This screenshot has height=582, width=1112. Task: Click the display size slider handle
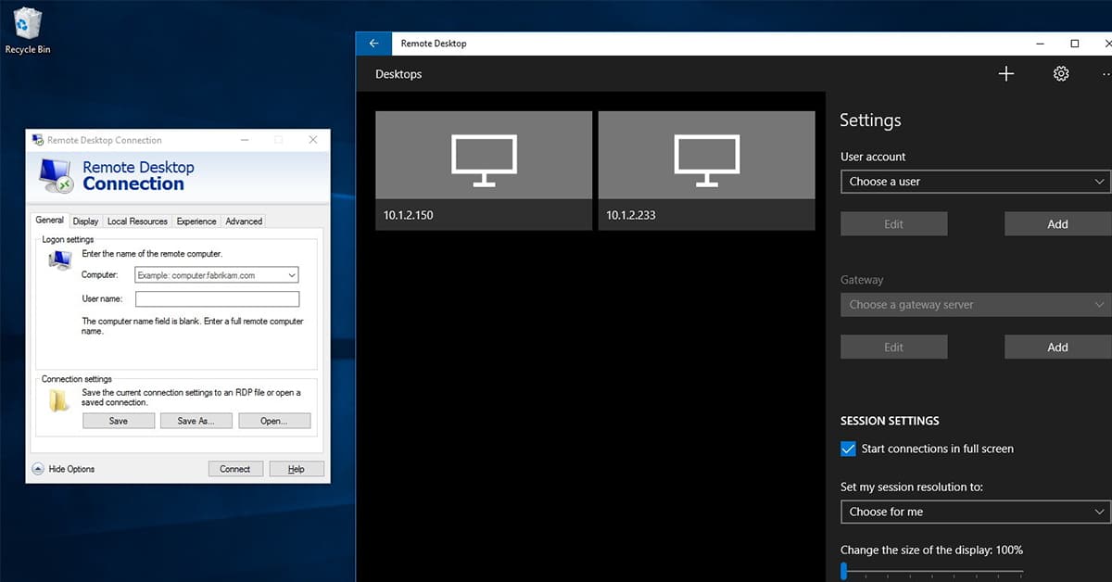(843, 571)
